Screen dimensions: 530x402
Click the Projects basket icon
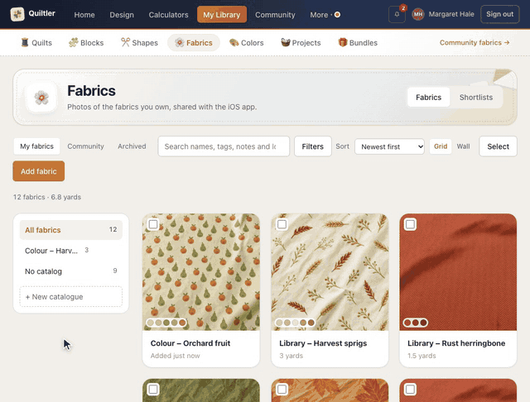click(285, 42)
